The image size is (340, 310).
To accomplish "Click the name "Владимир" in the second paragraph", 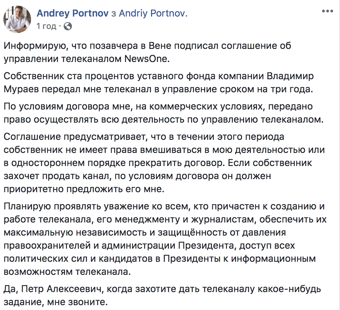I will click(x=290, y=76).
